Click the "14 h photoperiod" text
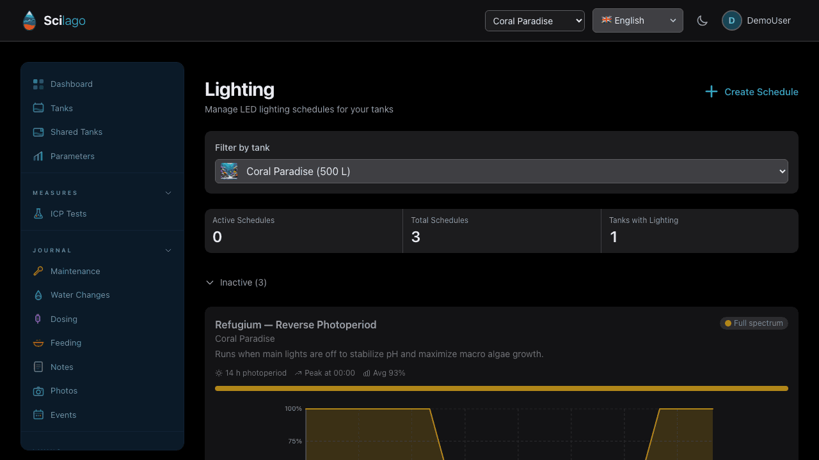The width and height of the screenshot is (819, 460). click(x=256, y=373)
